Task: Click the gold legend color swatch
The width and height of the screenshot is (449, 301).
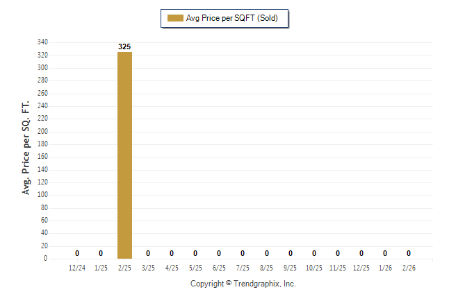Action: tap(175, 18)
